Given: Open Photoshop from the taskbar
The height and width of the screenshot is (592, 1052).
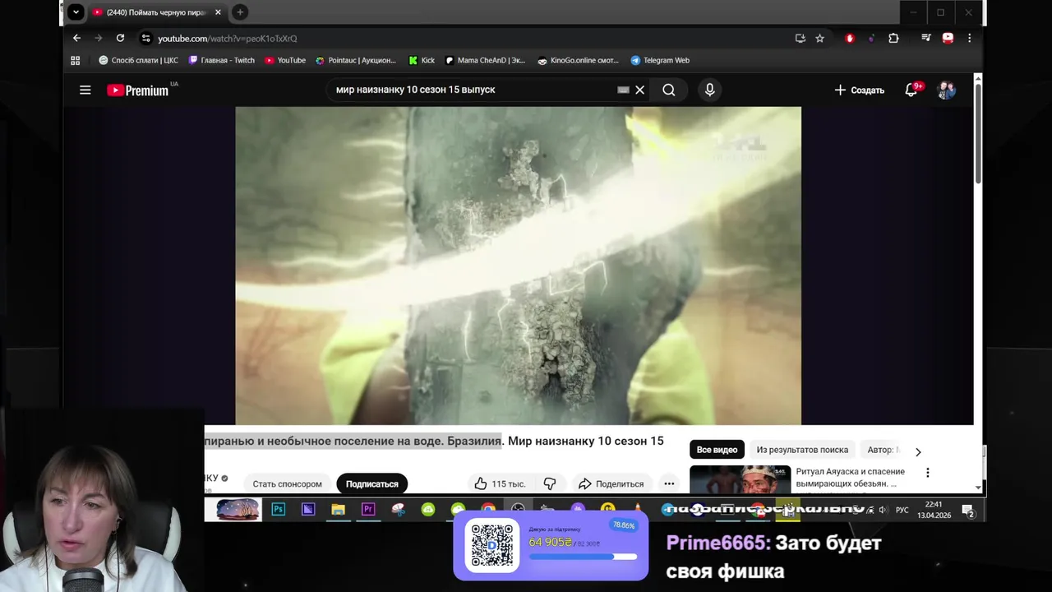Looking at the screenshot, I should tap(278, 510).
